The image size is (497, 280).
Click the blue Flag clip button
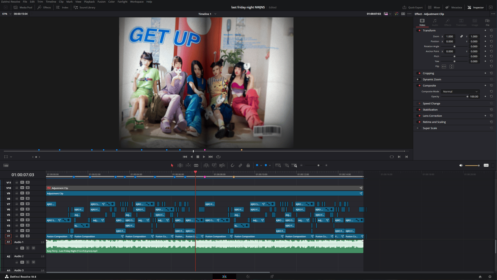257,165
